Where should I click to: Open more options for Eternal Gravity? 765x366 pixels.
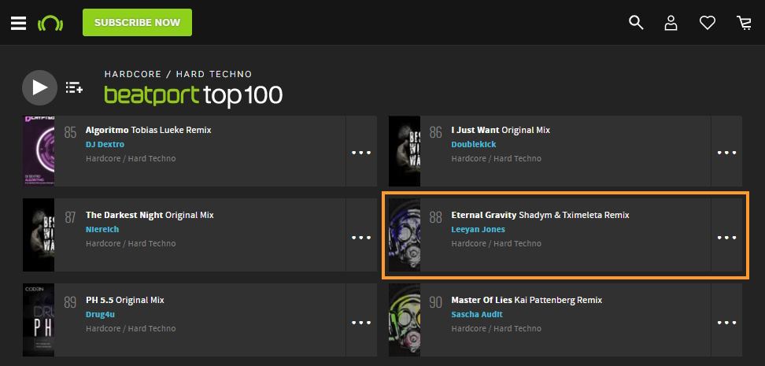point(726,238)
